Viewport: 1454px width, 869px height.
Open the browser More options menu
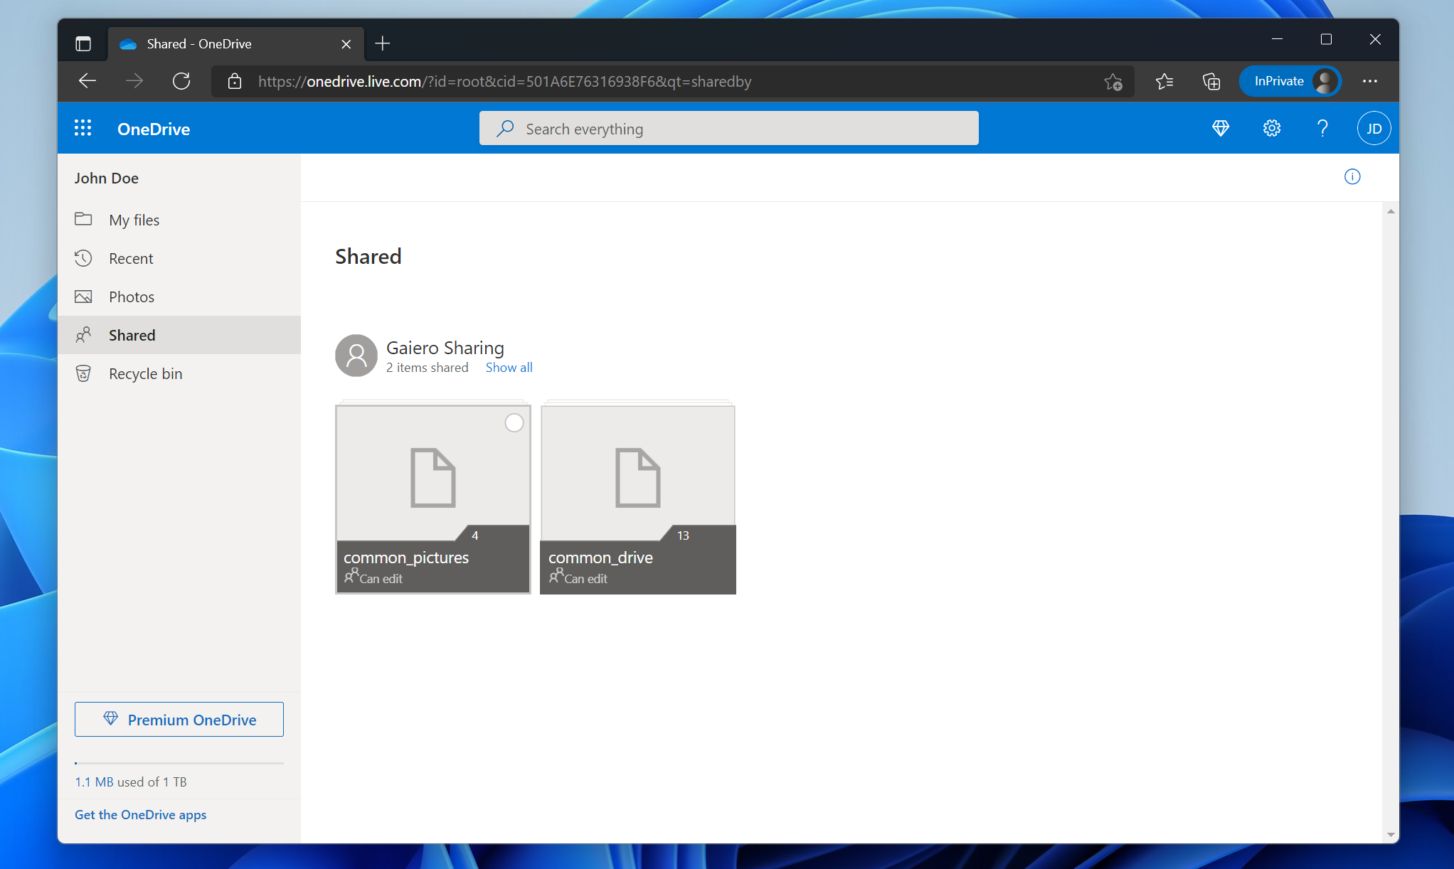point(1371,81)
